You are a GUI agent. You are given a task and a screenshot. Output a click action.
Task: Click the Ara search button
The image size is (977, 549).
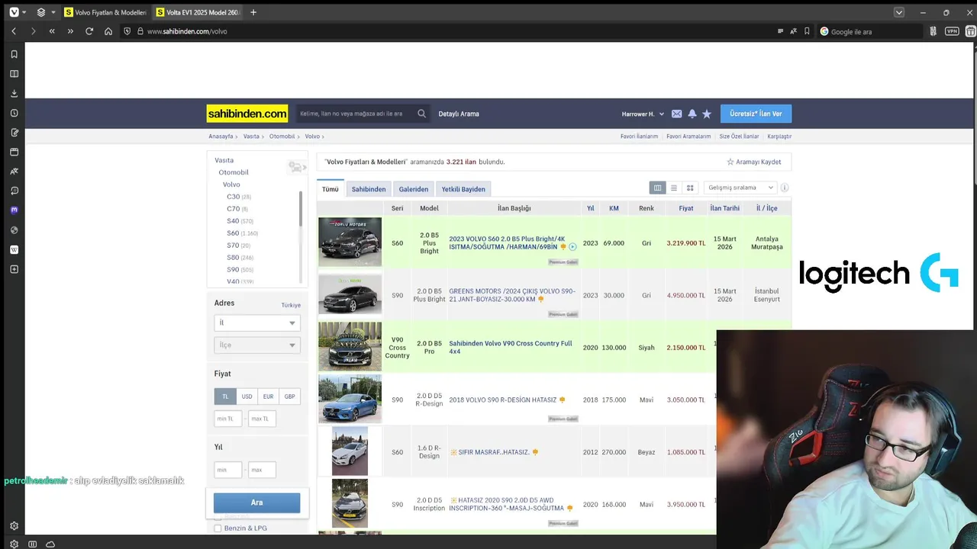pos(256,502)
